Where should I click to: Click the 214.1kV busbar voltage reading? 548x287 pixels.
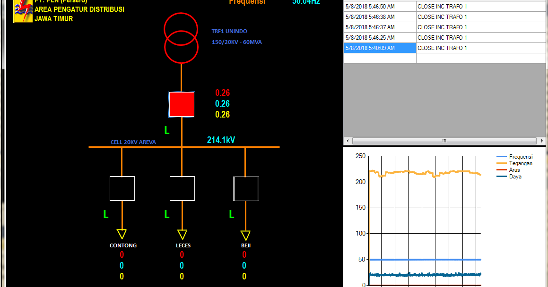coord(220,140)
